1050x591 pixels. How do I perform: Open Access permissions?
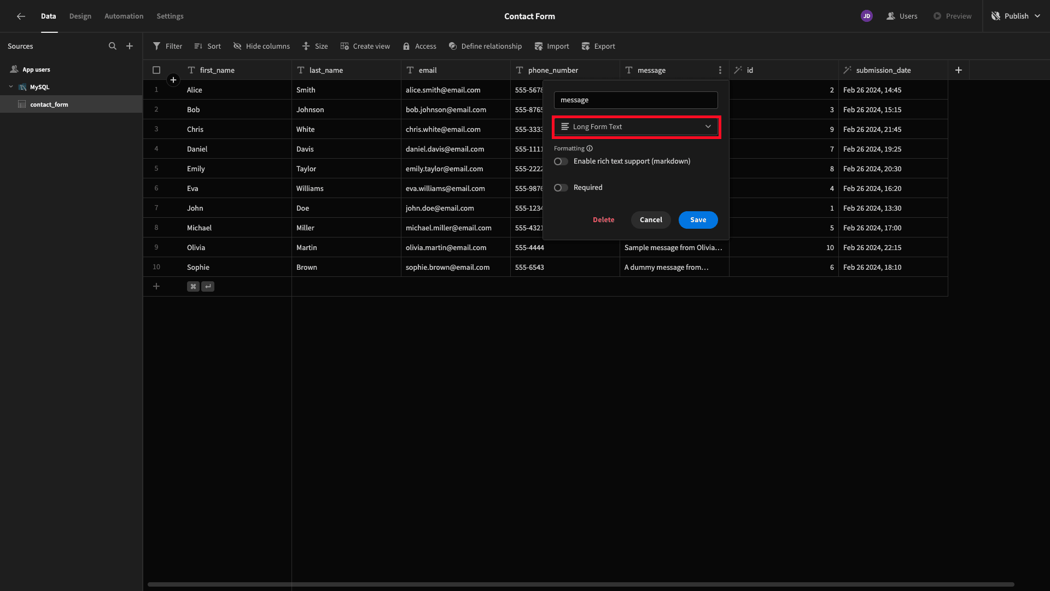pyautogui.click(x=419, y=47)
